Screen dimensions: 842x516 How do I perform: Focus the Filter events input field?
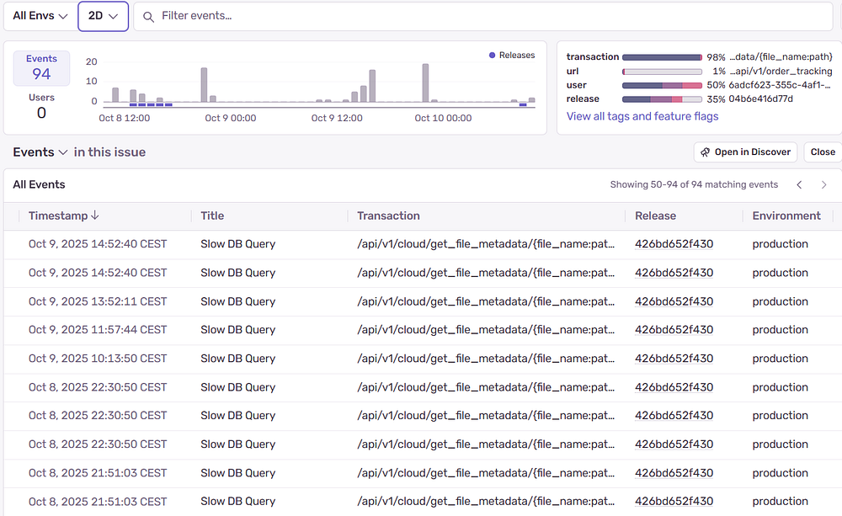(x=483, y=16)
